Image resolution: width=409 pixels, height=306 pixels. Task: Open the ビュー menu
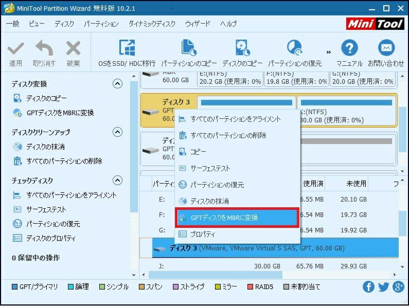[x=37, y=24]
